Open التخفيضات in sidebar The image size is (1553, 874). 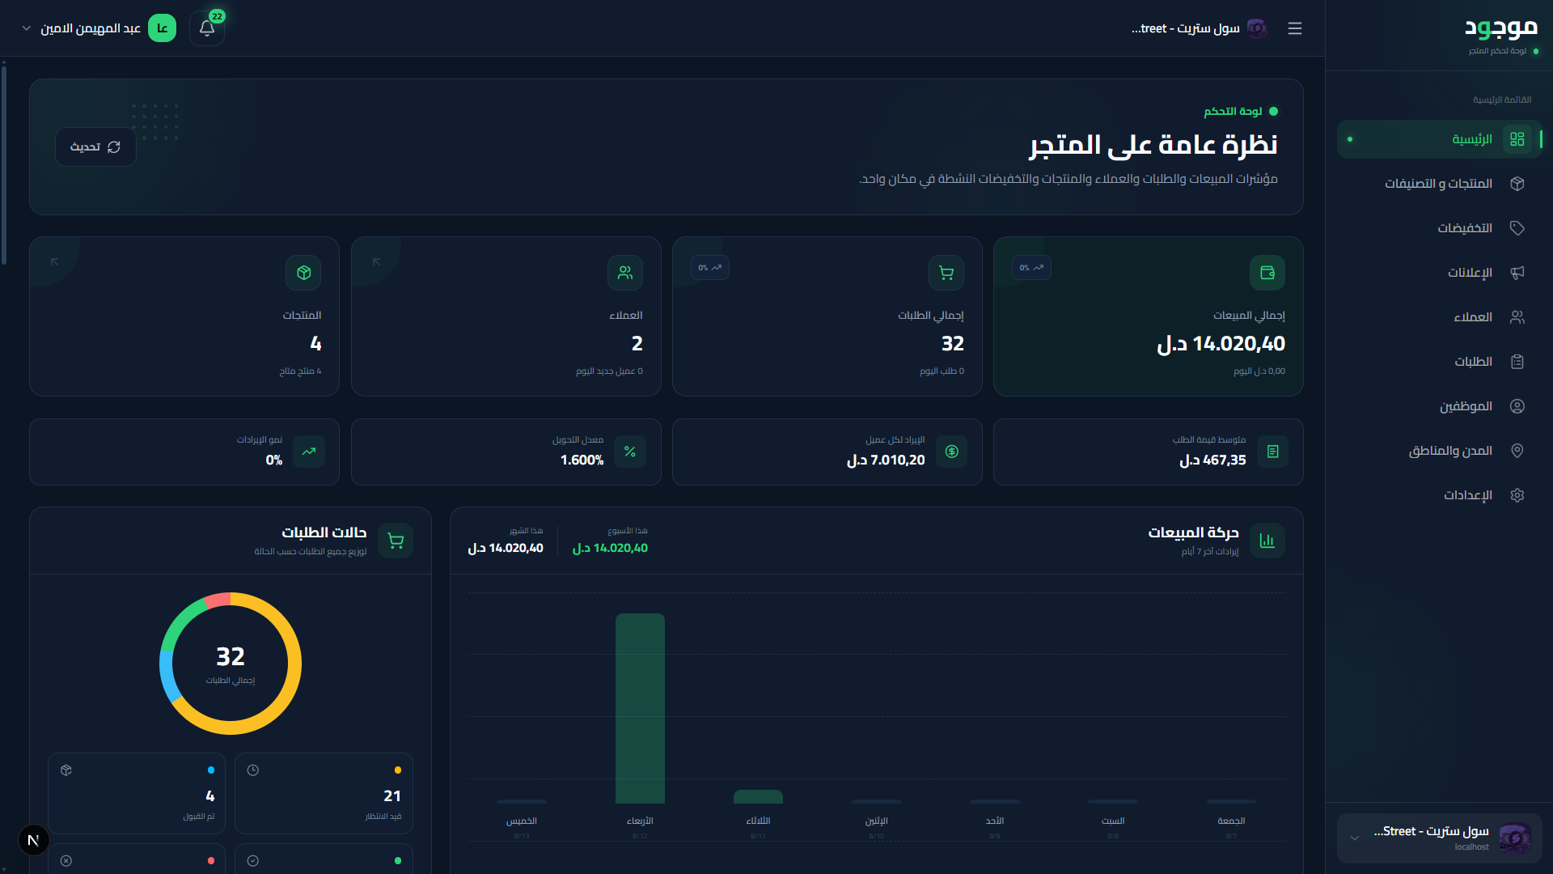1439,228
